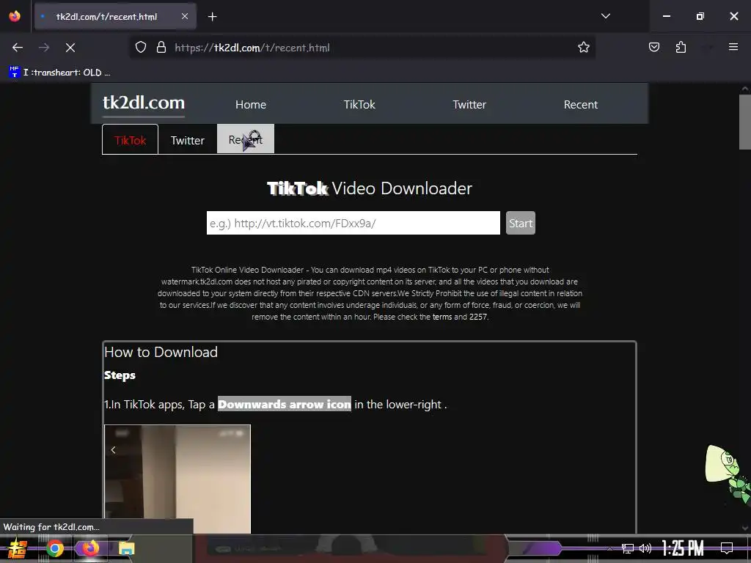Screen dimensions: 751x563
Task: Open a new tab with plus button
Action: [212, 17]
